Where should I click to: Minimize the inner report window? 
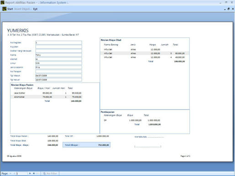(225, 9)
